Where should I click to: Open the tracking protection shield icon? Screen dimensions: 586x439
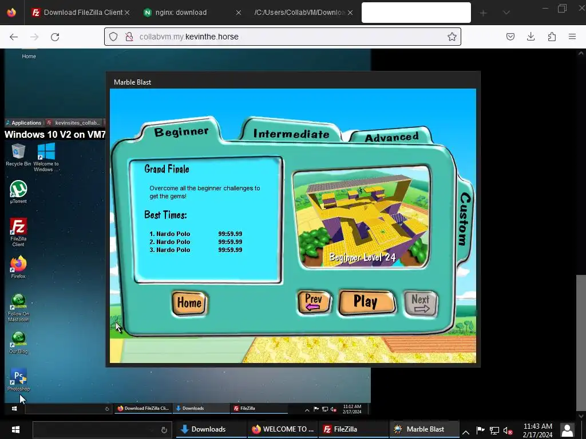click(x=113, y=37)
